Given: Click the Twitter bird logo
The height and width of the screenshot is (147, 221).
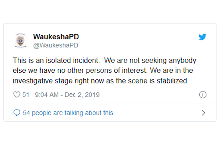Looking at the screenshot, I should tap(203, 37).
